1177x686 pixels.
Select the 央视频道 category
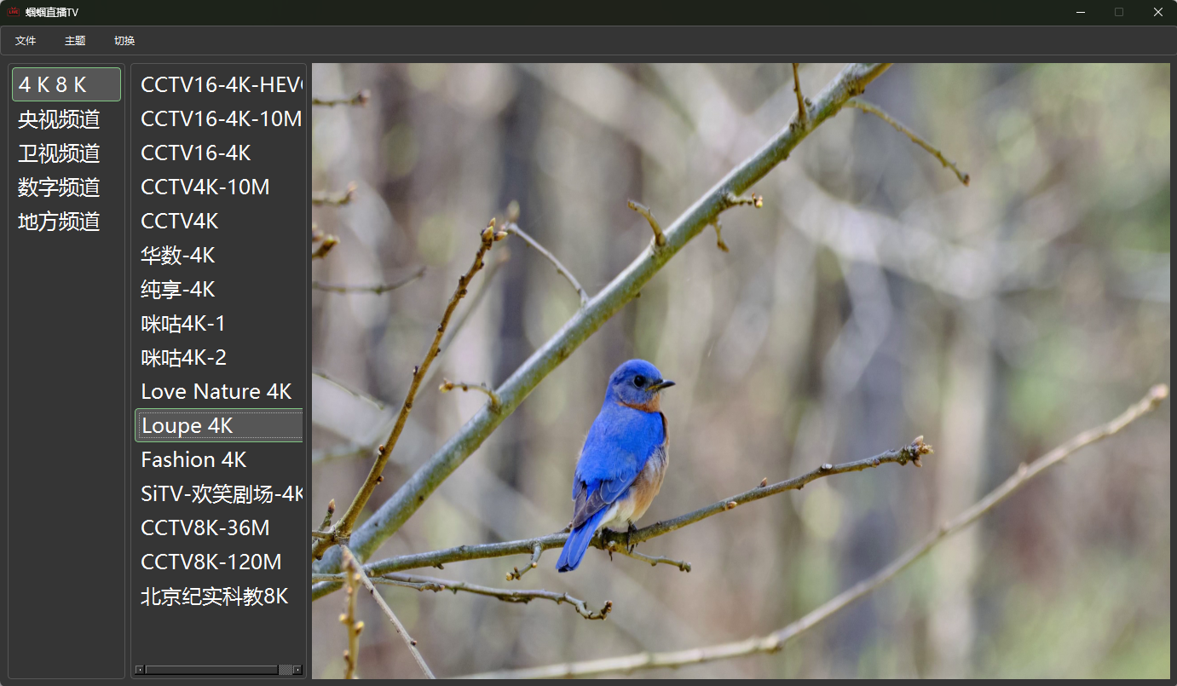pos(60,119)
